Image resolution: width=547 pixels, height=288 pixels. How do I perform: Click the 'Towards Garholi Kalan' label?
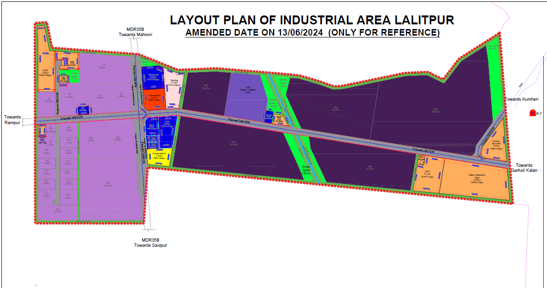coord(525,168)
